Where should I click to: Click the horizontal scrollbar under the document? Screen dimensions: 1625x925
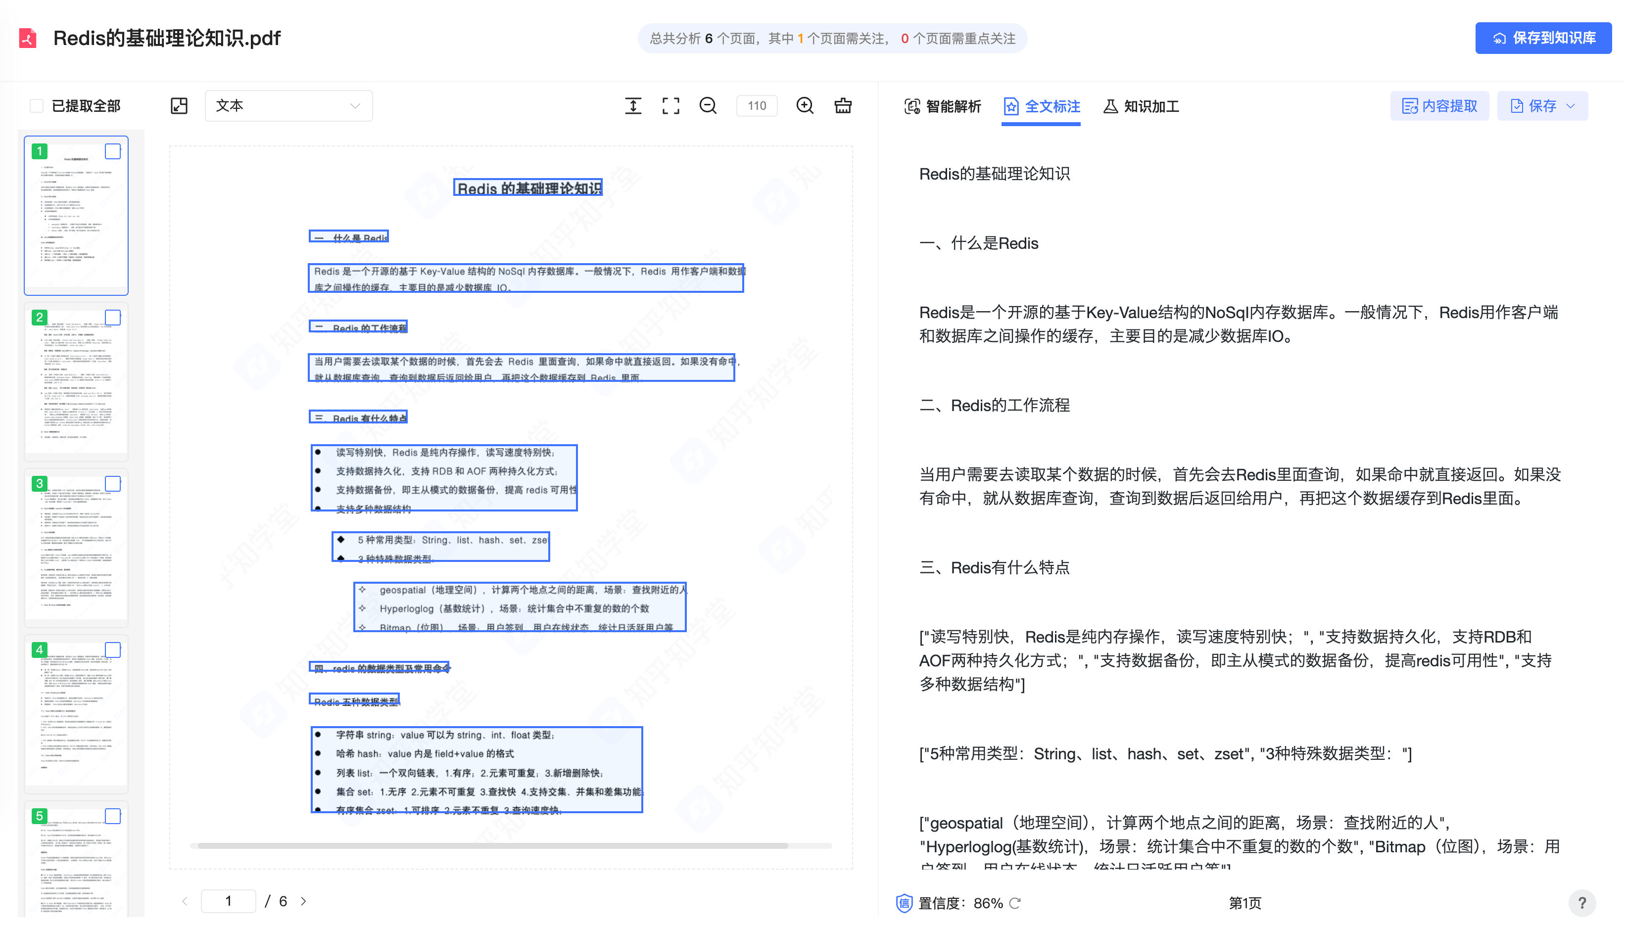point(492,845)
